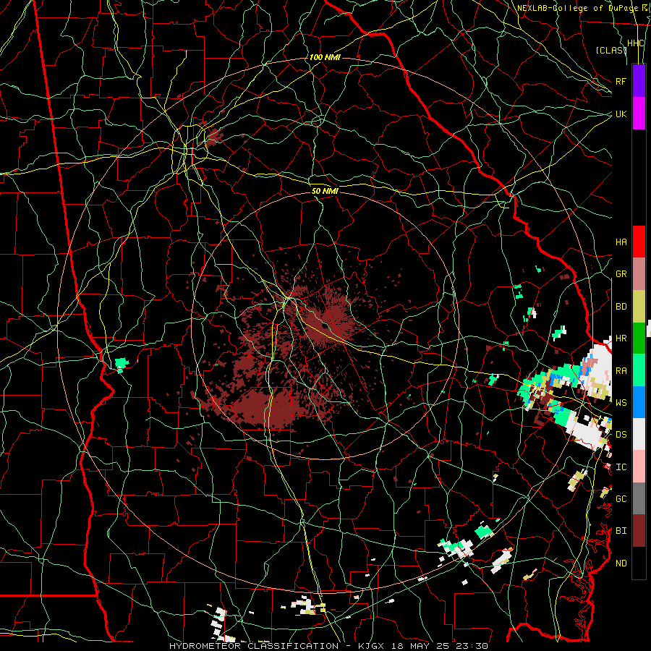This screenshot has width=651, height=651.
Task: Click the isolated green rain echo near western border
Action: 122,364
